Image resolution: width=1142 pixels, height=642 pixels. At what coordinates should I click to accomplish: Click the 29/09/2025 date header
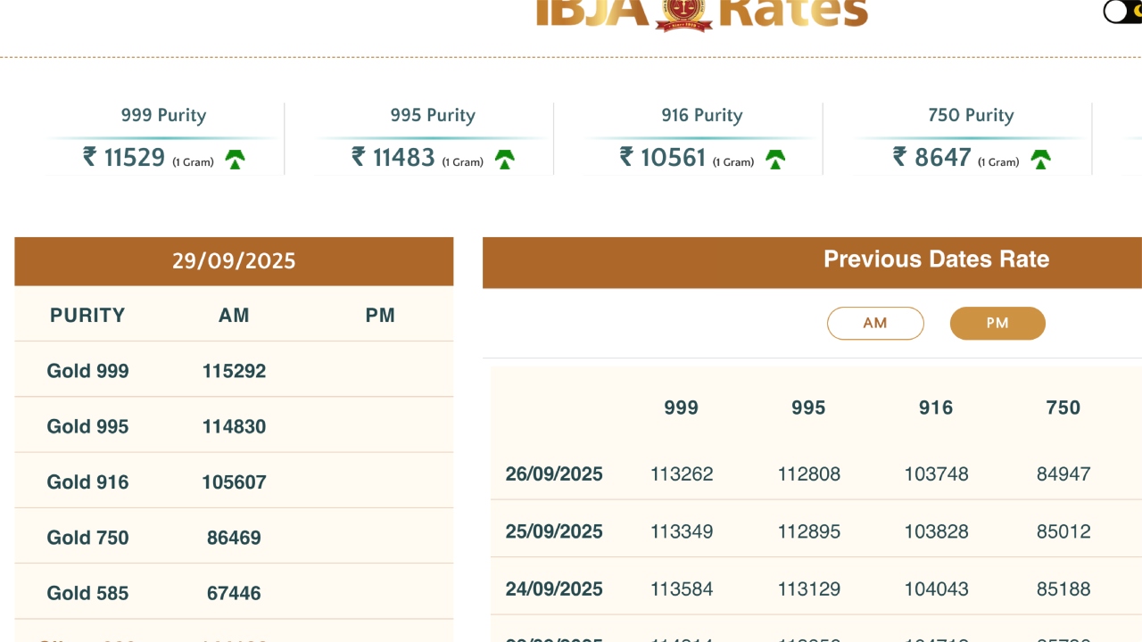click(234, 261)
